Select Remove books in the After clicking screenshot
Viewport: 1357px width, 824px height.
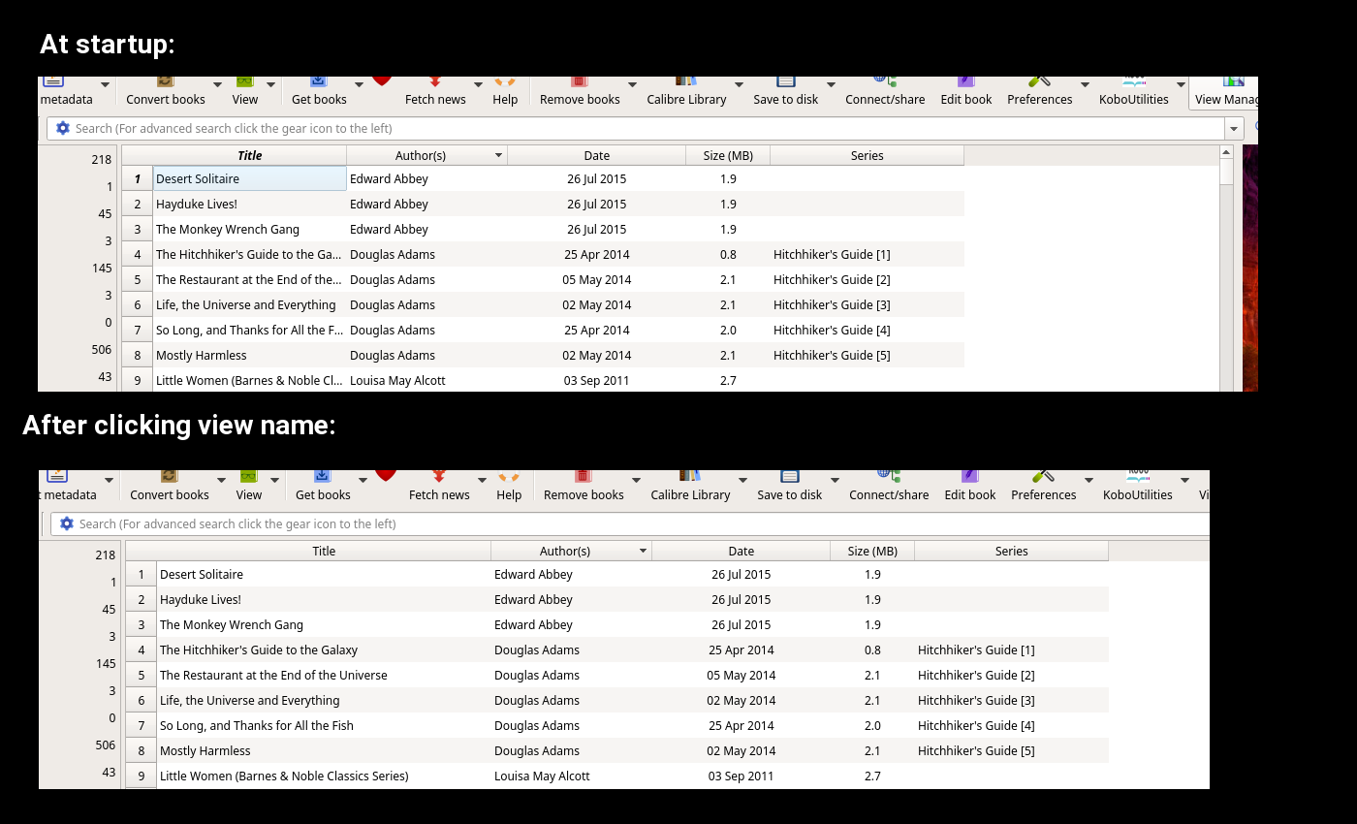coord(584,487)
